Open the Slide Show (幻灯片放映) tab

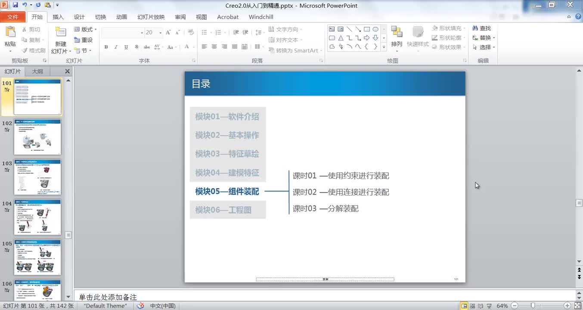point(151,17)
